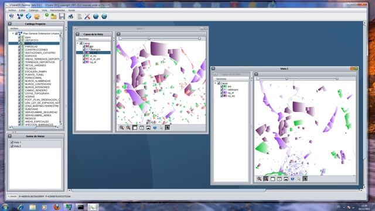
Task: Open the Catálogo Proyecto panel header menu icon
Action: pyautogui.click(x=10, y=24)
